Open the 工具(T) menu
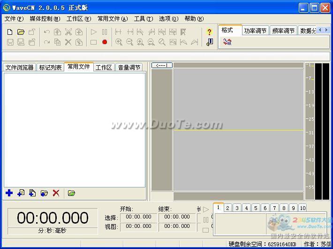 [x=144, y=19]
